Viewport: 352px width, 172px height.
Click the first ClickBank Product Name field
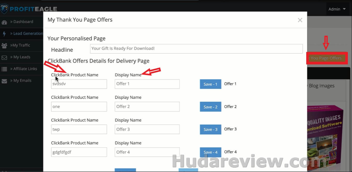tap(79, 84)
